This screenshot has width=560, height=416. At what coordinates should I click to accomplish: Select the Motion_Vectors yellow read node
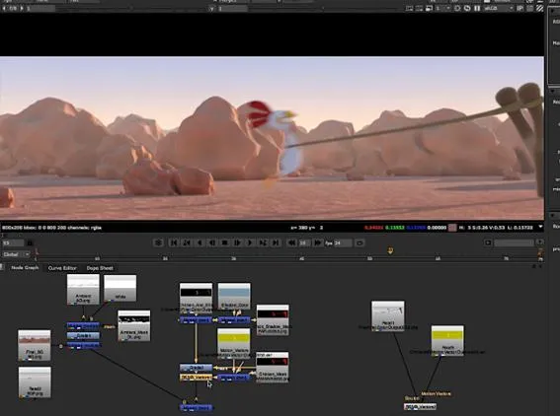click(233, 344)
